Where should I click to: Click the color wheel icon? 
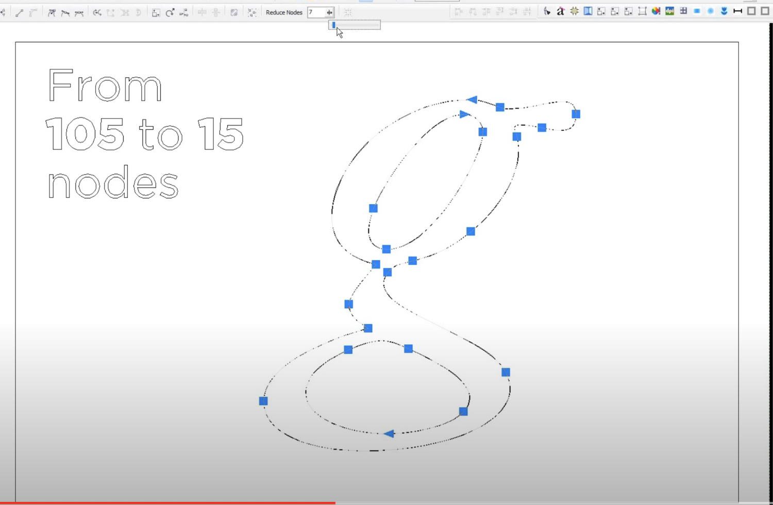point(656,11)
